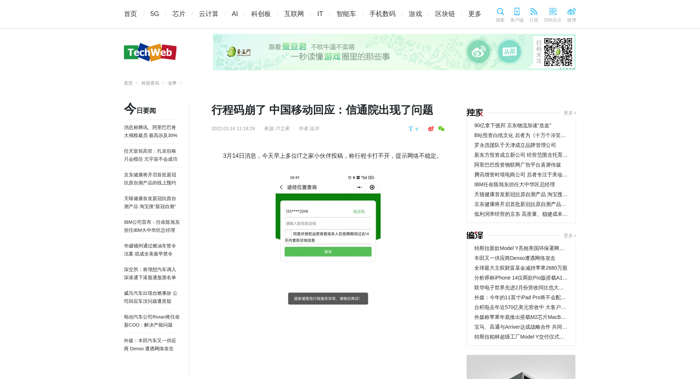Screen dimensions: 700x379
Task: Click the 科技资讯 breadcrumb link
Action: pos(150,83)
